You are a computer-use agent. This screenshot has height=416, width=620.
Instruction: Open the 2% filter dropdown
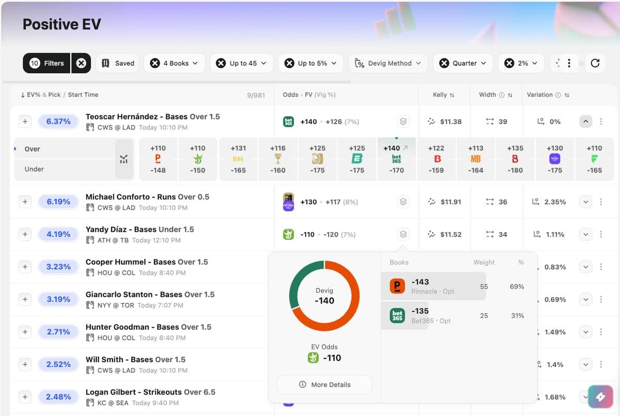click(x=521, y=63)
